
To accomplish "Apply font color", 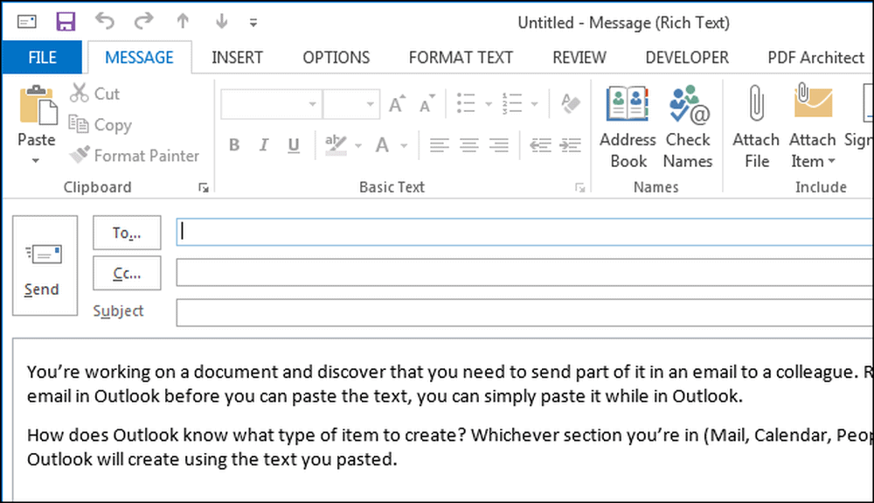I will [382, 145].
